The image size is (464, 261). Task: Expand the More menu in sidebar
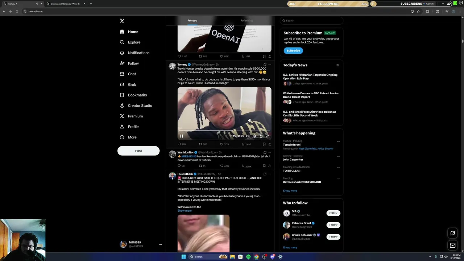coord(128,137)
